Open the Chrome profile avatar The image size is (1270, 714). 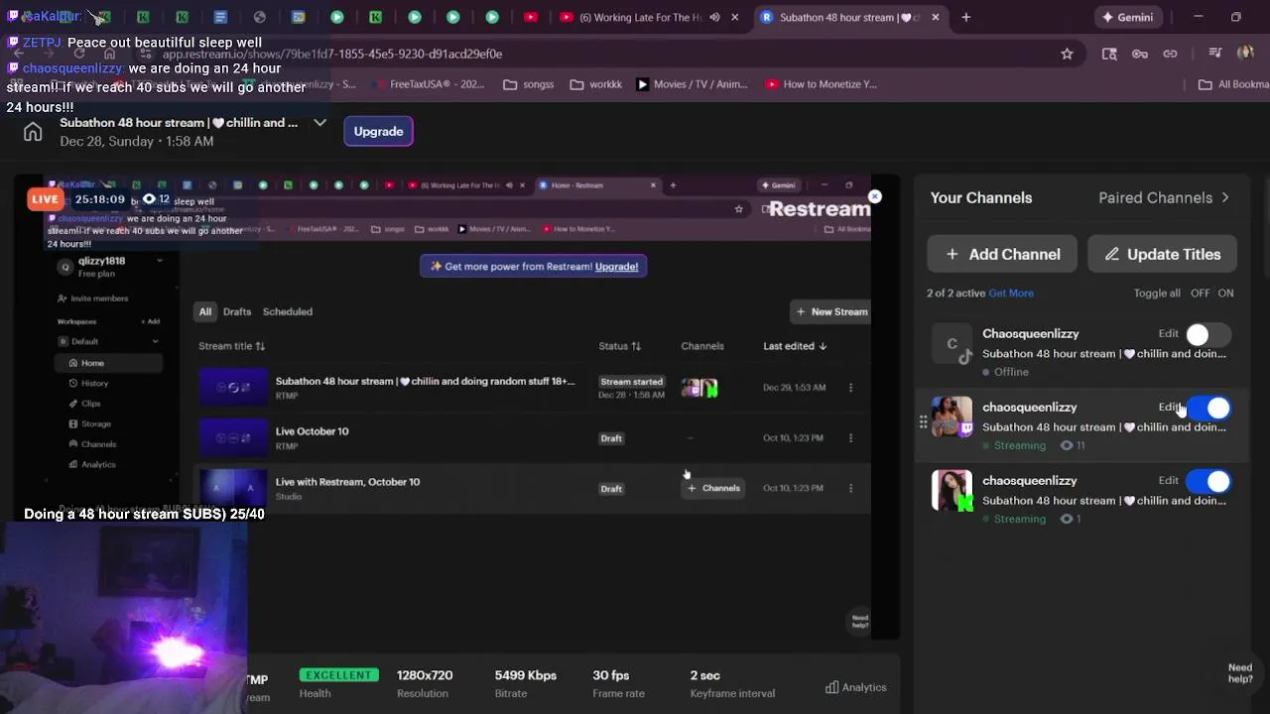tap(1246, 54)
